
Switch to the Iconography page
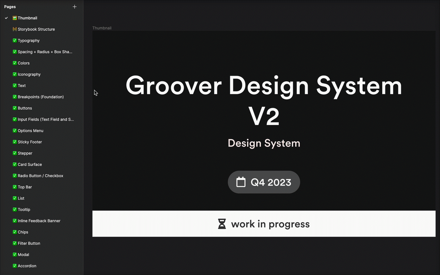pyautogui.click(x=29, y=74)
